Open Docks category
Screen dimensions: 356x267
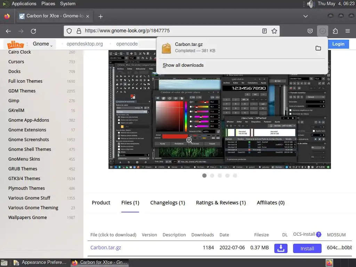(x=14, y=72)
